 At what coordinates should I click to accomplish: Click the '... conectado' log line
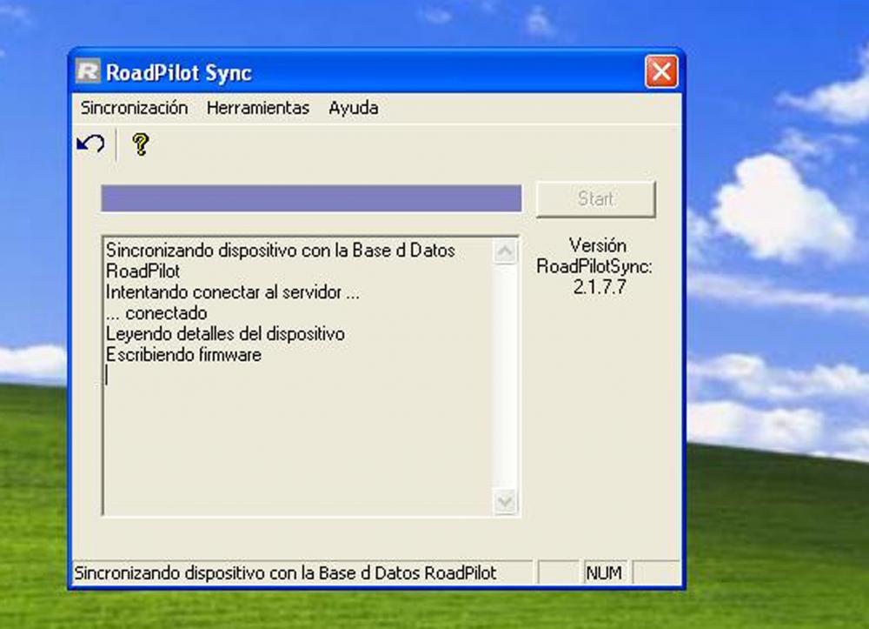point(156,313)
